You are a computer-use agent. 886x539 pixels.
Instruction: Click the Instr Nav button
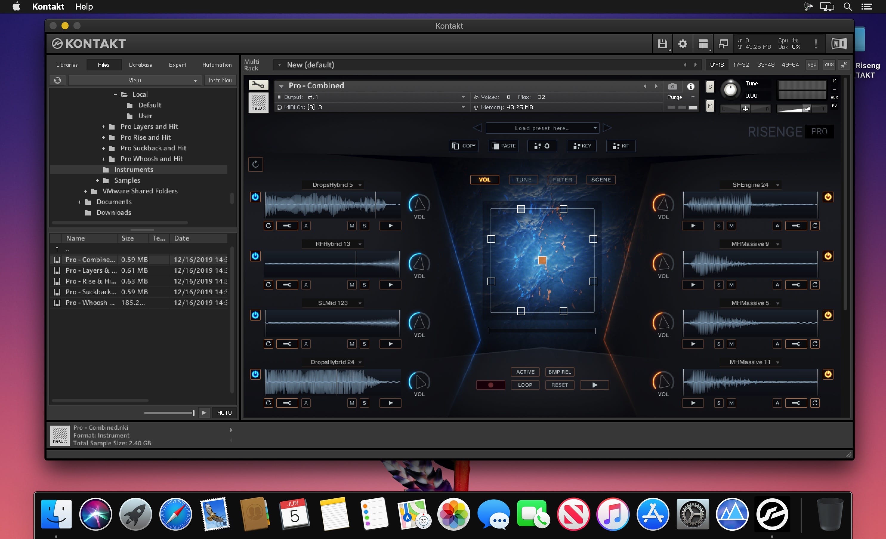pos(220,80)
